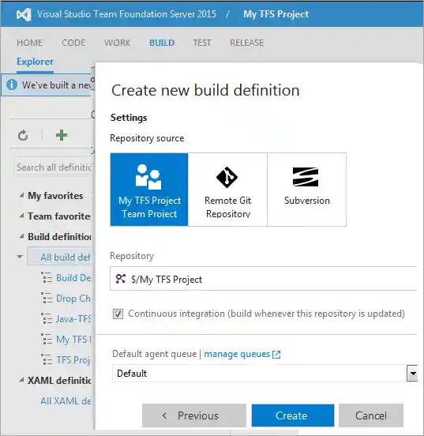The height and width of the screenshot is (436, 424).
Task: Toggle the Continuous integration checkbox
Action: click(x=118, y=314)
